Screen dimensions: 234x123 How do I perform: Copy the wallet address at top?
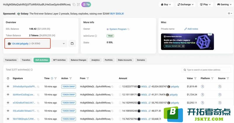[x=74, y=5]
